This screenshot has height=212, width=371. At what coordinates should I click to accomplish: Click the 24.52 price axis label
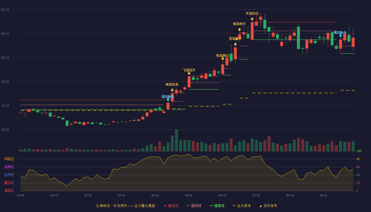(x=5, y=130)
